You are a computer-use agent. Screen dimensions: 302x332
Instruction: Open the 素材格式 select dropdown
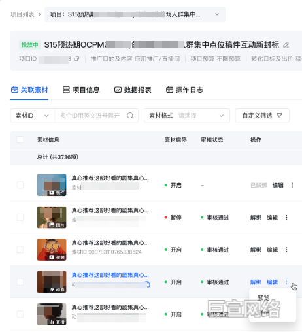187,116
